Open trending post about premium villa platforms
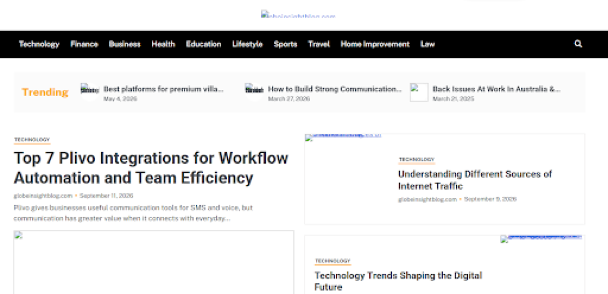The height and width of the screenshot is (294, 608). pos(164,89)
